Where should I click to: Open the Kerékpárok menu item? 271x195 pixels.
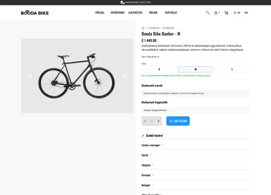point(118,12)
